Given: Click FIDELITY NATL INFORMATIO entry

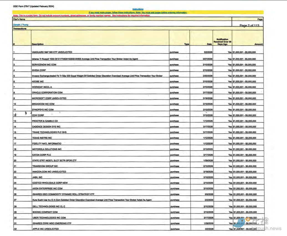Looking at the screenshot, I should tap(47, 144).
